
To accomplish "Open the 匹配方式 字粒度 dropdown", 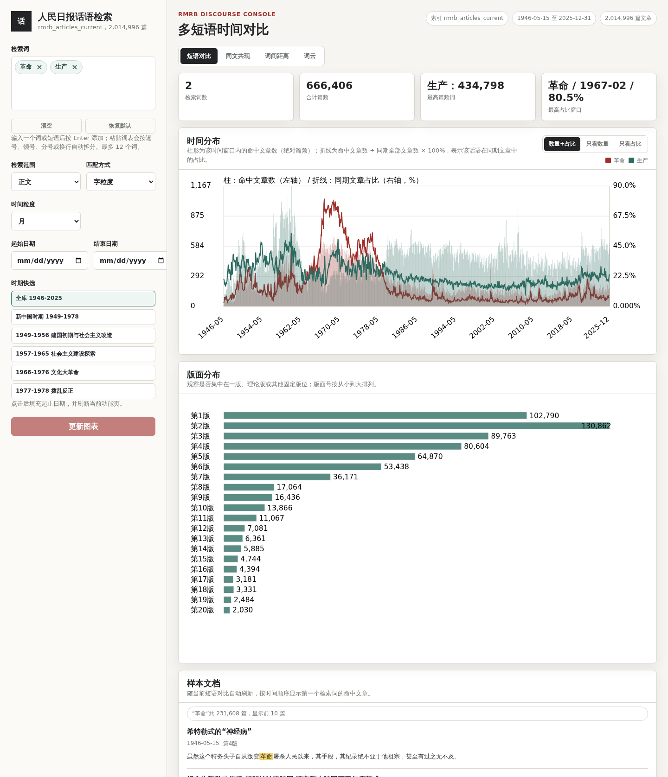I will pos(121,182).
